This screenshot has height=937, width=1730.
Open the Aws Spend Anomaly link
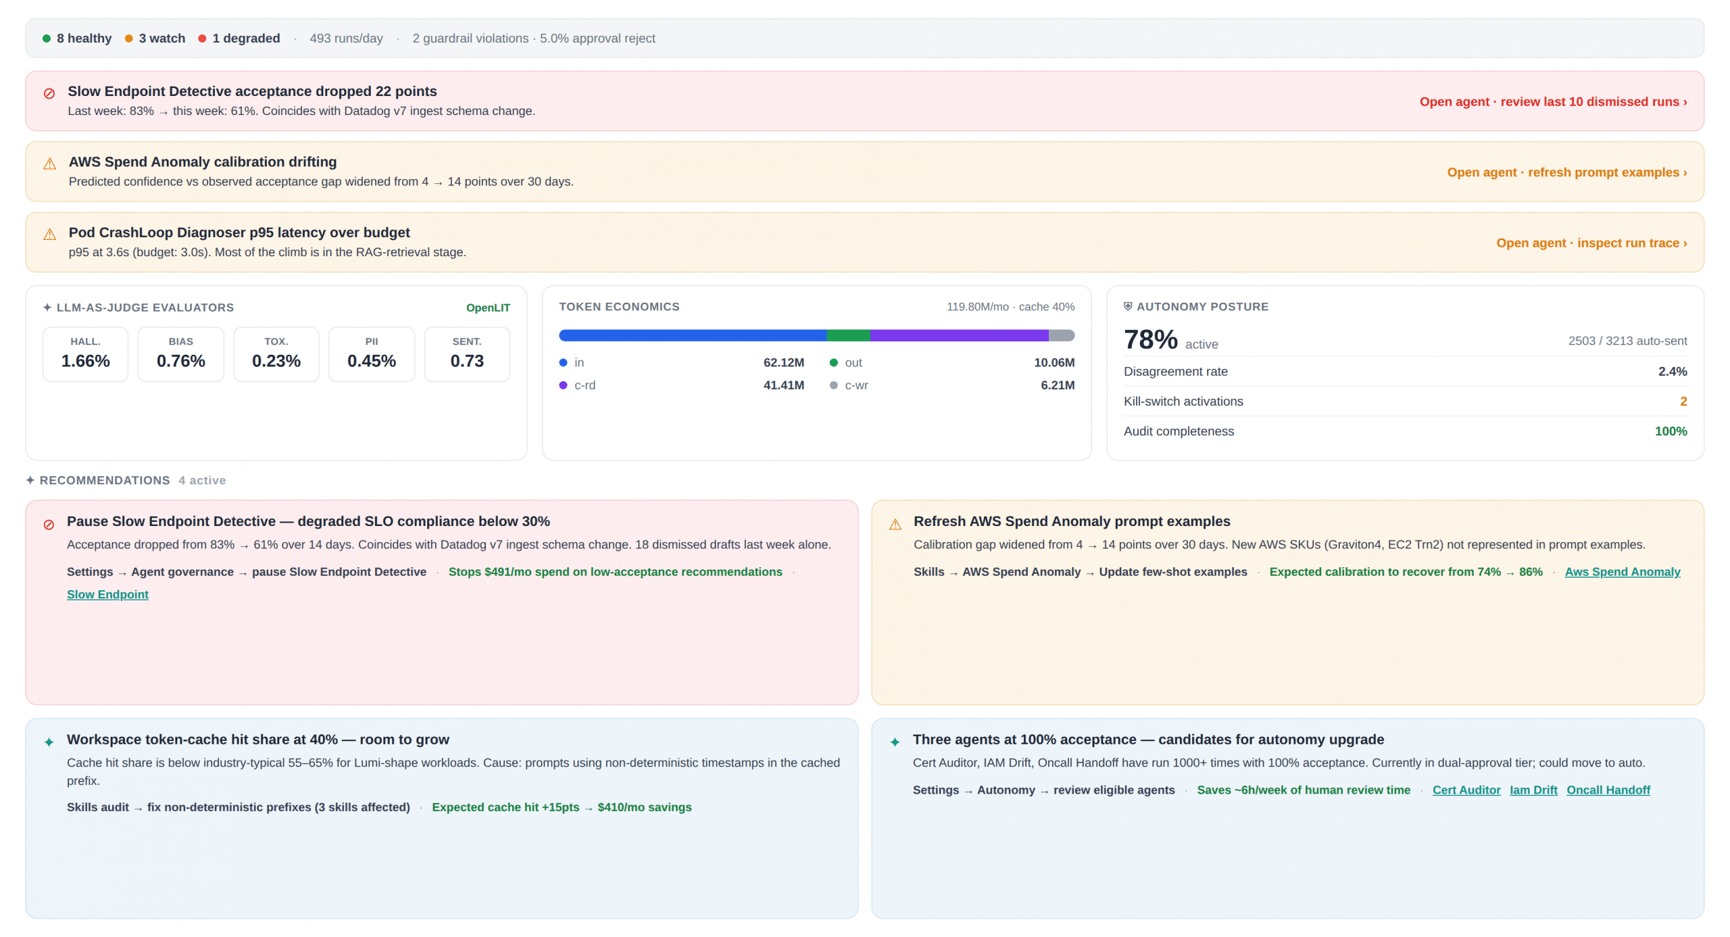[x=1622, y=572]
